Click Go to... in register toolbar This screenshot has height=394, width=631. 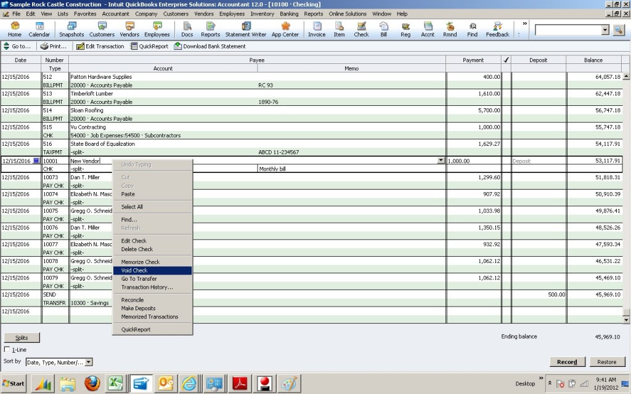point(17,46)
